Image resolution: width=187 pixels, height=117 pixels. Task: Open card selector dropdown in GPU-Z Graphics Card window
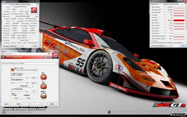click(13, 46)
